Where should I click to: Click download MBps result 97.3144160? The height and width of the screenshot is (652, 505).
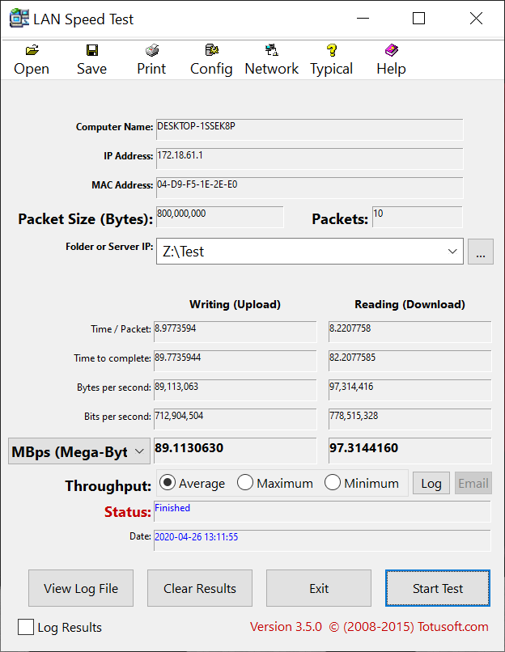pos(410,451)
